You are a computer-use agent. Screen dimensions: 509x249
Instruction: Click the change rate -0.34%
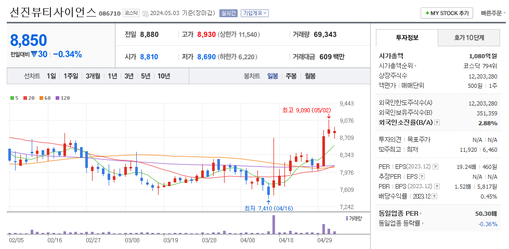pyautogui.click(x=68, y=54)
